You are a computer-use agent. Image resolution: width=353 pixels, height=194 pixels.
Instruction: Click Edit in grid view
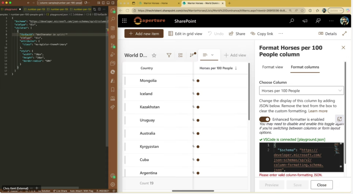coord(185,33)
